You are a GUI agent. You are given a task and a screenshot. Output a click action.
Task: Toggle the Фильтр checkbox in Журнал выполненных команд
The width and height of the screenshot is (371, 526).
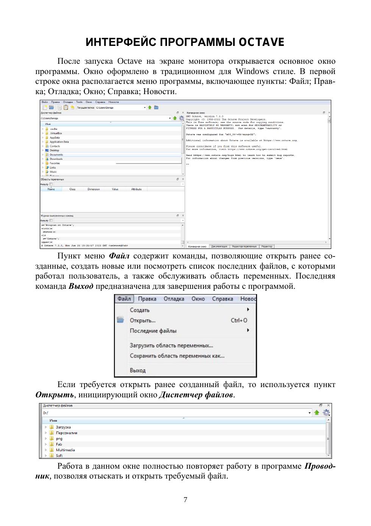point(51,220)
